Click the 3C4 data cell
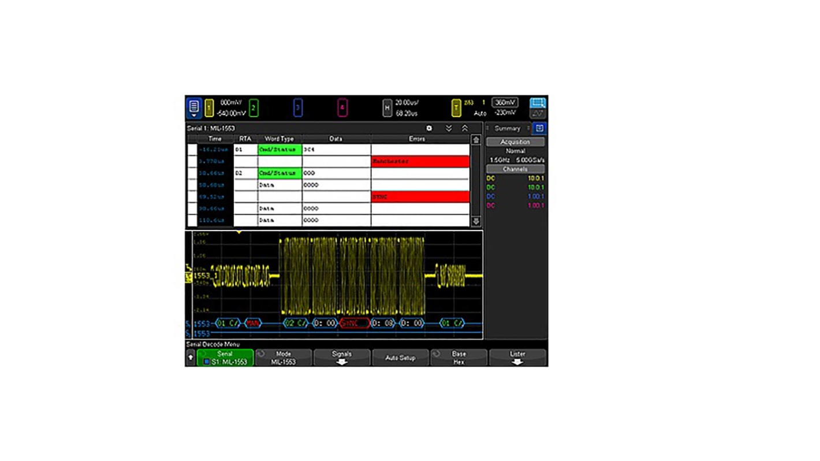Screen dimensions: 820x461 coord(336,150)
